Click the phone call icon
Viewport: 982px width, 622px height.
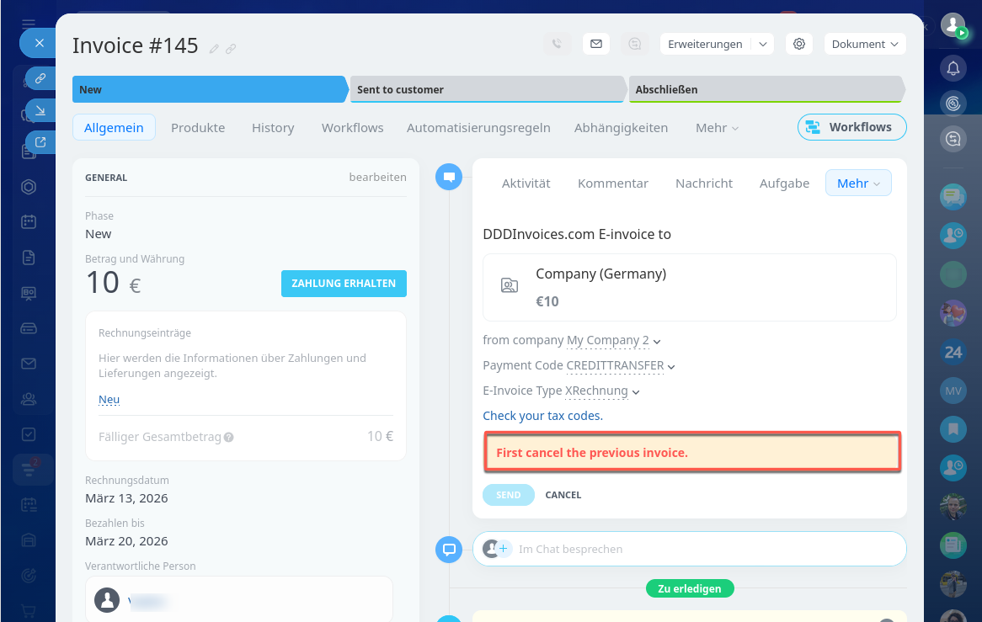point(557,44)
